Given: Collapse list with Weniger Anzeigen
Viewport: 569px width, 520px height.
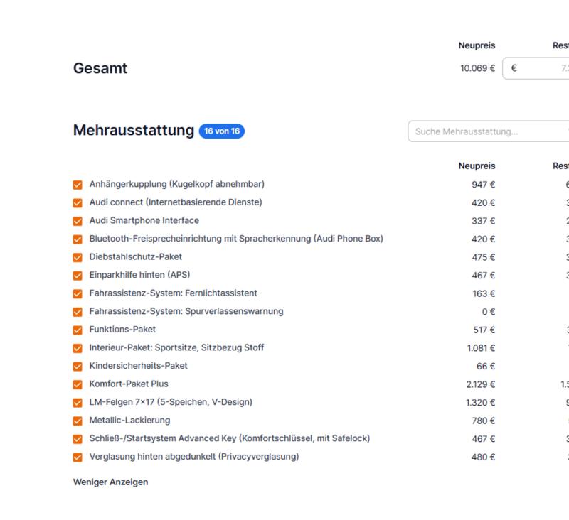Looking at the screenshot, I should coord(110,482).
